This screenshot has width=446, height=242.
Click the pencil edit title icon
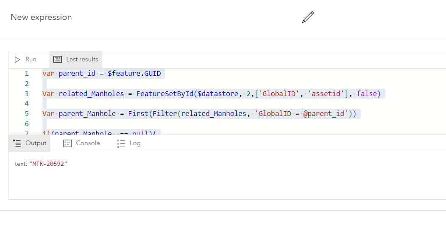[308, 17]
